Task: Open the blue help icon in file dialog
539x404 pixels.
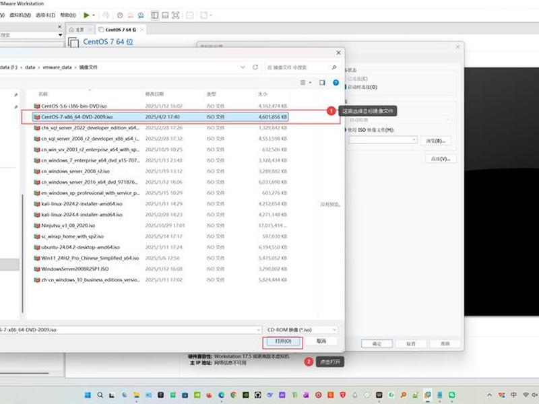Action: (x=336, y=82)
